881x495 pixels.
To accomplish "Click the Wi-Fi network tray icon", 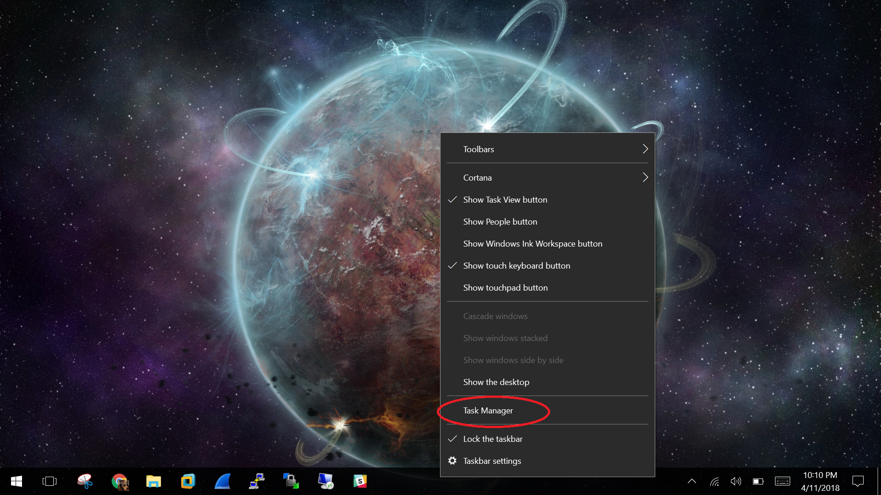I will coord(714,481).
